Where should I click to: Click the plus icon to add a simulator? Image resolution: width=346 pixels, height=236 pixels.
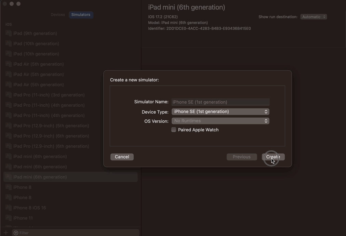[6, 233]
